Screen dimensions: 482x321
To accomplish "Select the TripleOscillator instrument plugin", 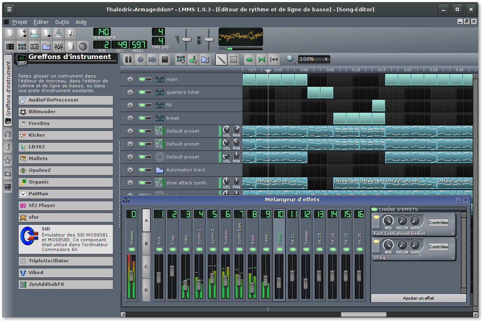I will (66, 261).
